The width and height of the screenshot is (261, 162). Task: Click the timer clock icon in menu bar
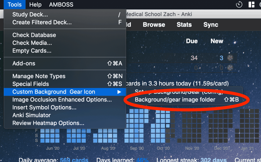tap(239, 5)
